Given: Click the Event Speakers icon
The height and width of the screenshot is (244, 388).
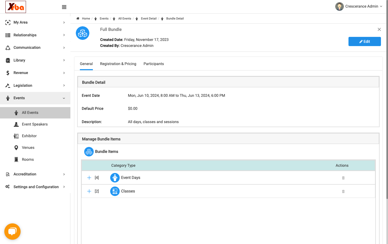Looking at the screenshot, I should tap(16, 124).
